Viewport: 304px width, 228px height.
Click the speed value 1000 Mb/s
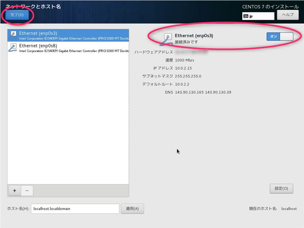184,60
